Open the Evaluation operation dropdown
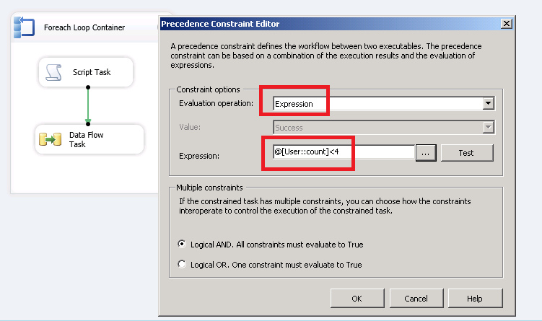 pos(489,104)
